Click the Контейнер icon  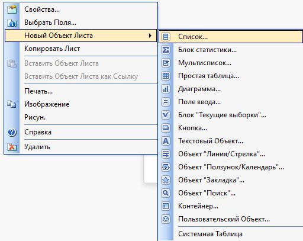click(x=166, y=206)
